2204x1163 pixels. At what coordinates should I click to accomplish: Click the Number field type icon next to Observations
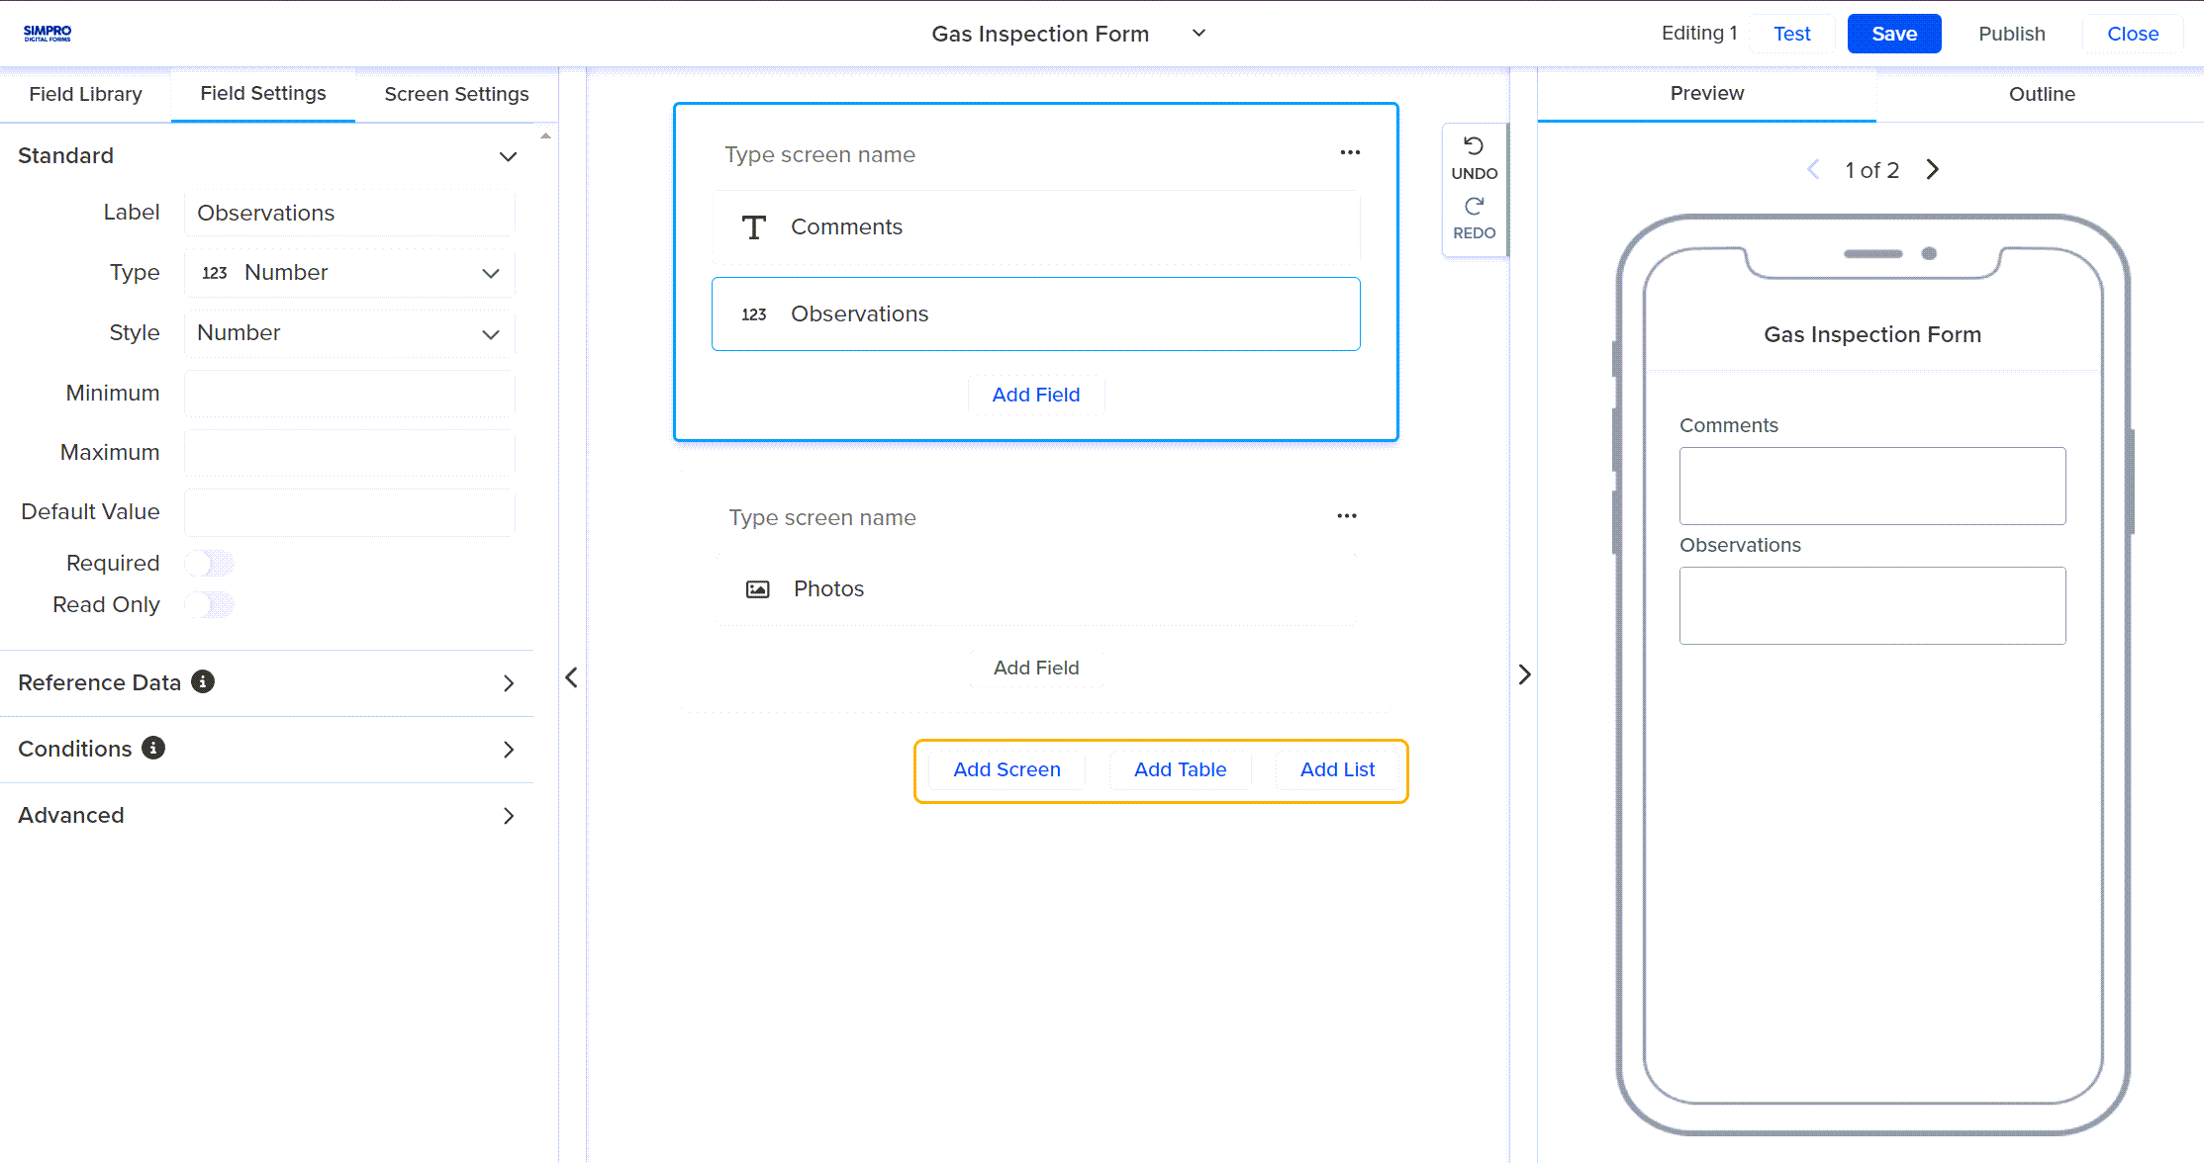tap(755, 313)
